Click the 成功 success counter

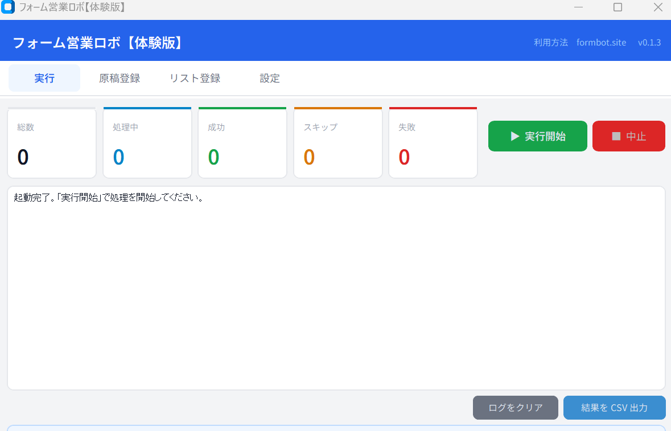coord(242,142)
